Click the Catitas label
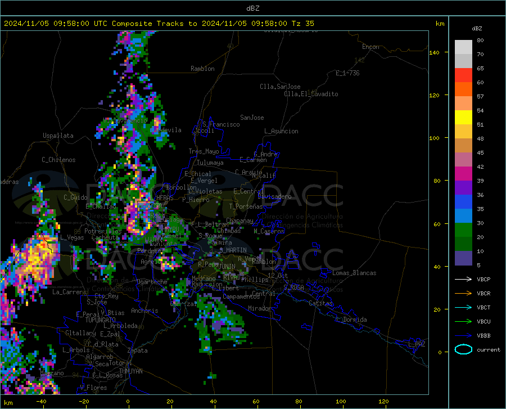This screenshot has height=409, width=506. [320, 303]
